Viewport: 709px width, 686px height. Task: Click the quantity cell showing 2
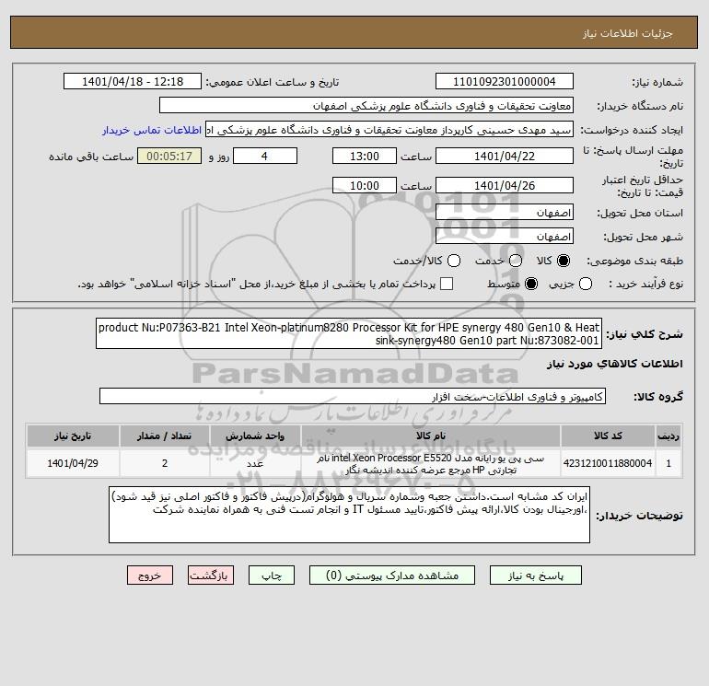(165, 463)
